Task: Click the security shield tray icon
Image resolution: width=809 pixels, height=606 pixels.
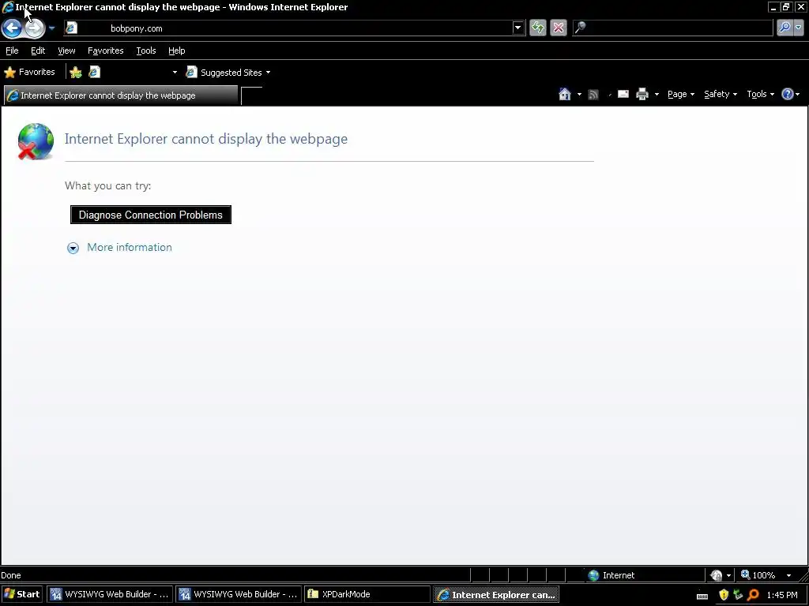Action: [x=724, y=595]
